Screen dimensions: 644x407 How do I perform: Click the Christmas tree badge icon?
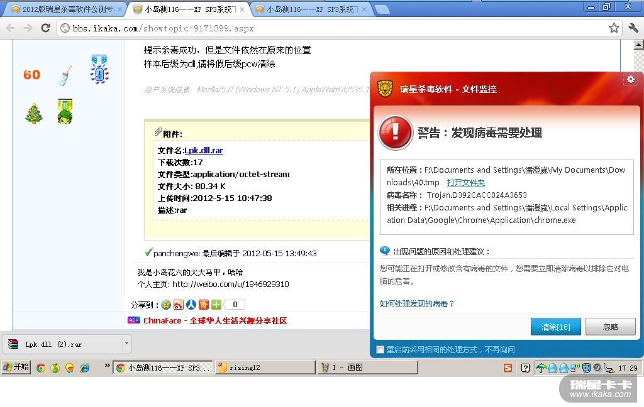(x=34, y=113)
